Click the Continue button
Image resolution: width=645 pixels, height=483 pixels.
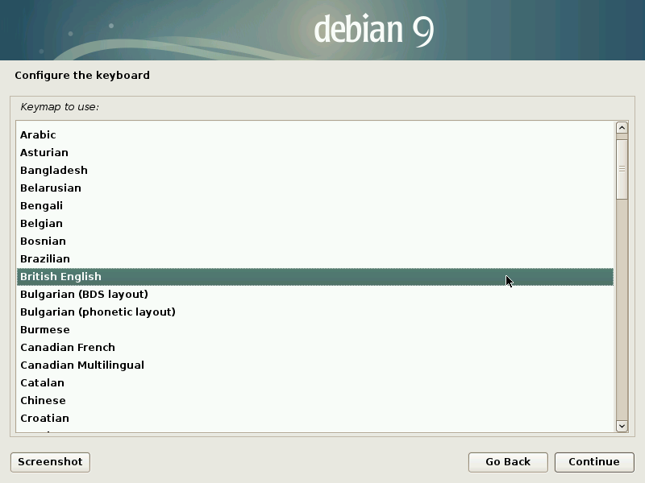click(x=594, y=462)
